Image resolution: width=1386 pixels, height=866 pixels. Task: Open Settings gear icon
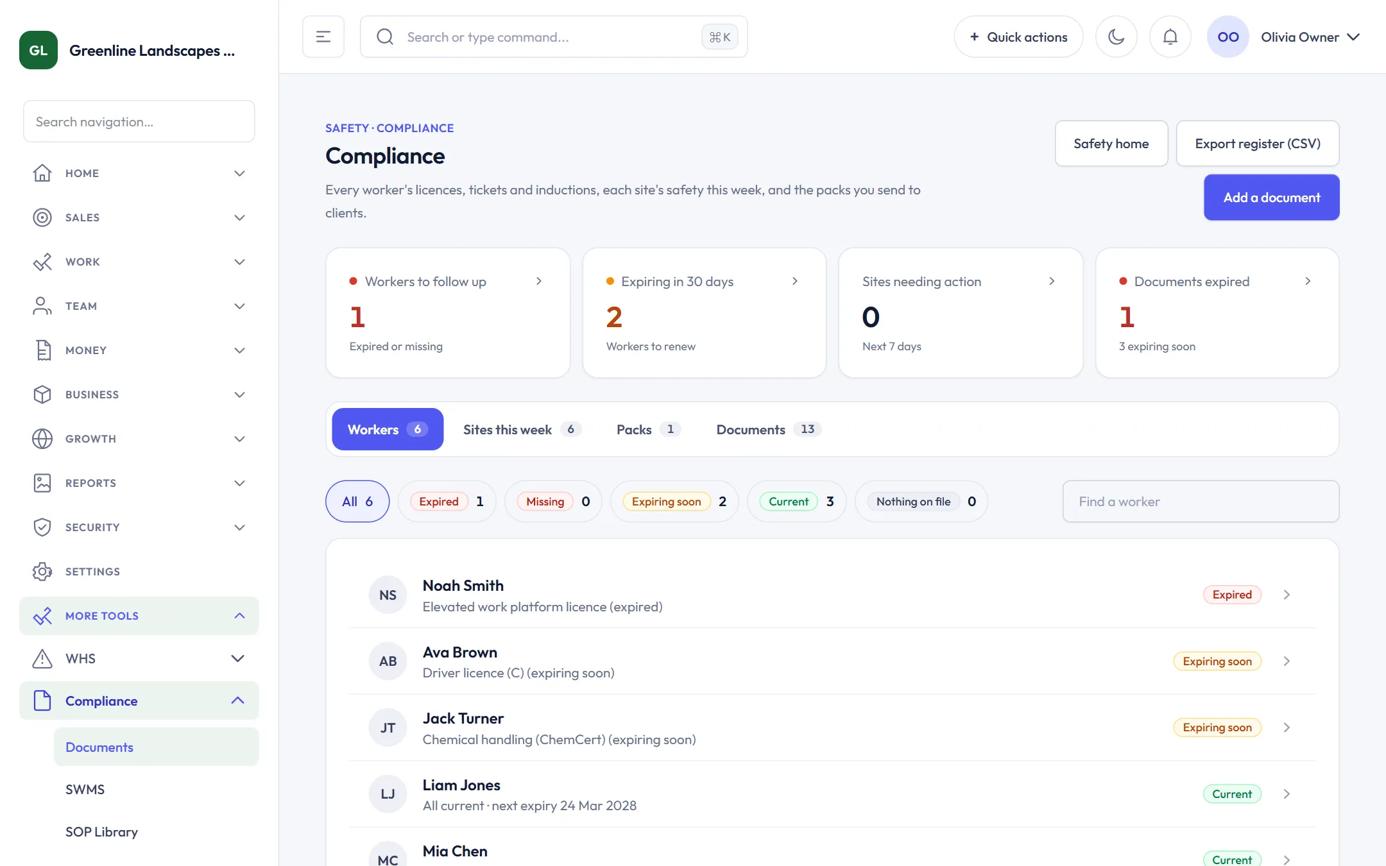click(x=42, y=572)
